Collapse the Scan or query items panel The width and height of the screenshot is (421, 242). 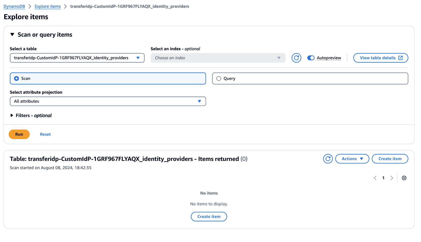coord(12,34)
